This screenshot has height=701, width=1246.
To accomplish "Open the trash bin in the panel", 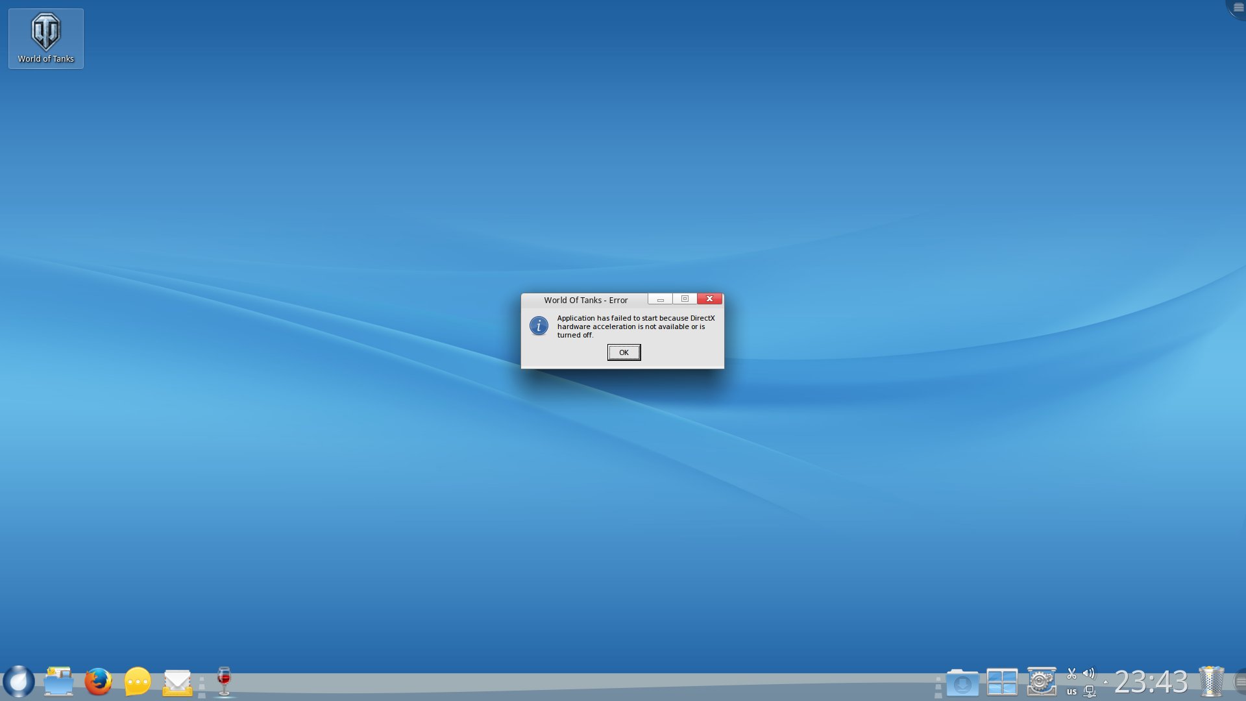I will point(1211,682).
